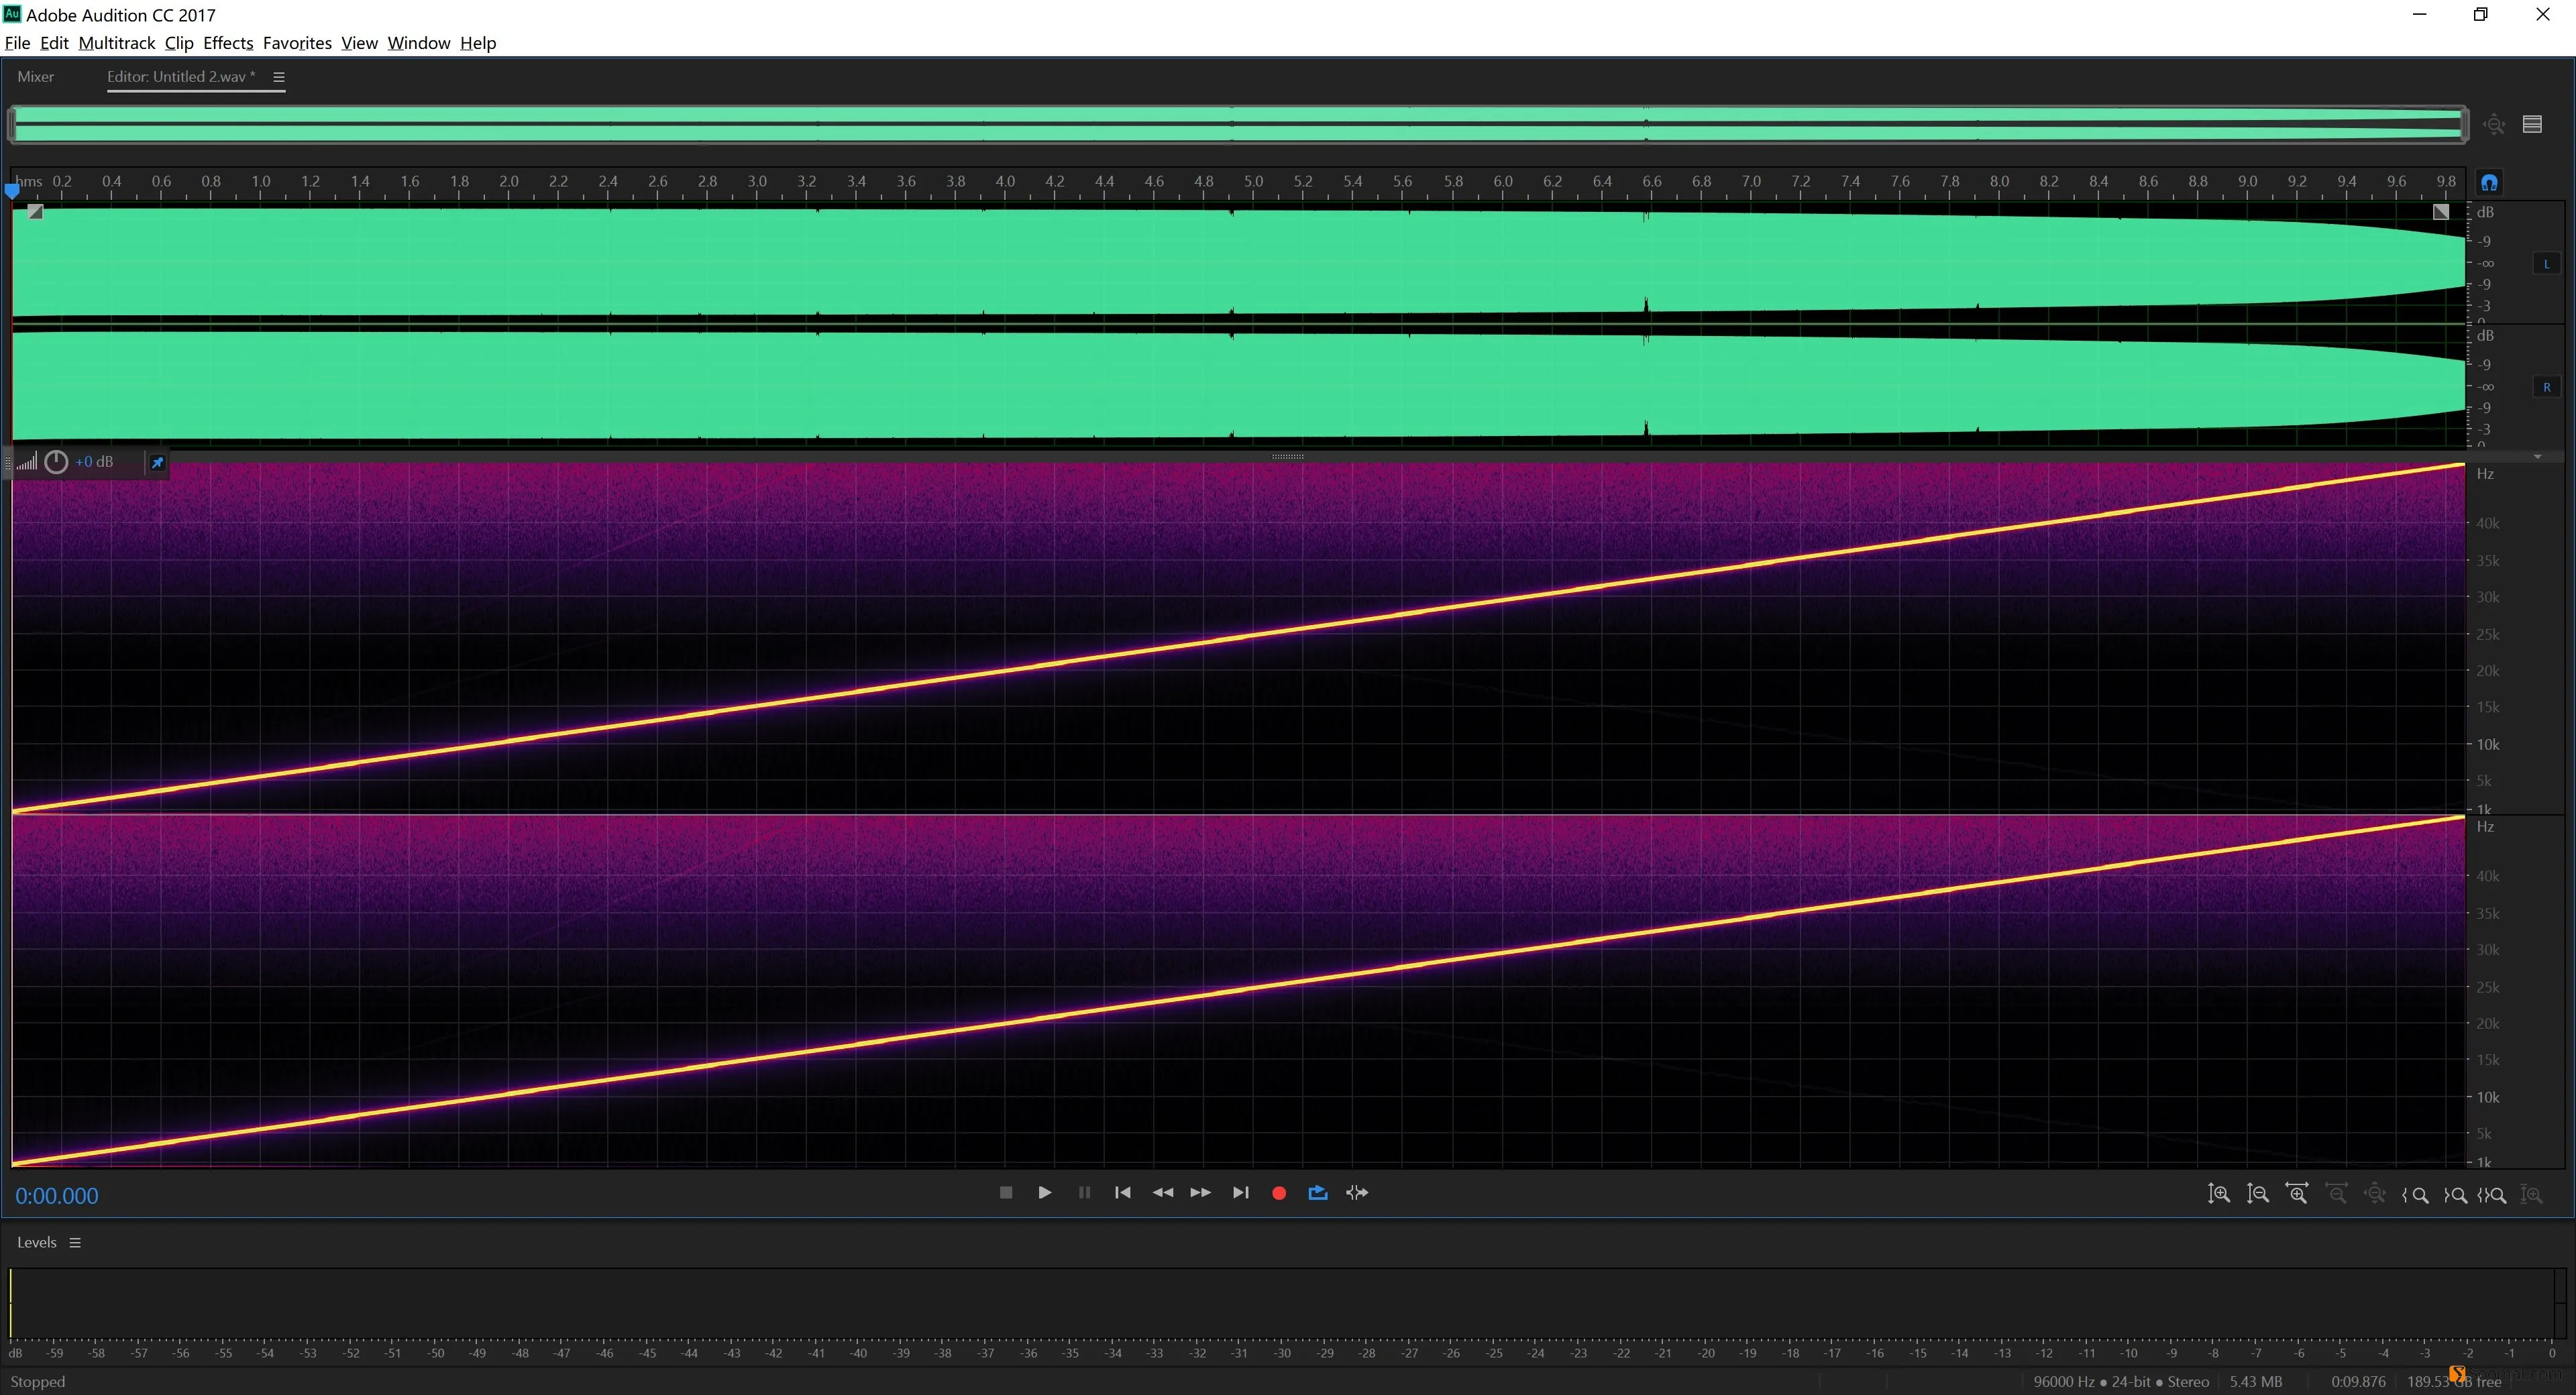Open the Clip menu
Image resolution: width=2576 pixels, height=1395 pixels.
[x=179, y=43]
